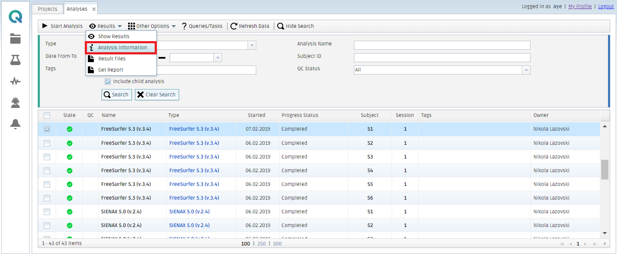Check the FreeSurfer S3 row checkbox
The width and height of the screenshot is (617, 254).
[x=47, y=157]
